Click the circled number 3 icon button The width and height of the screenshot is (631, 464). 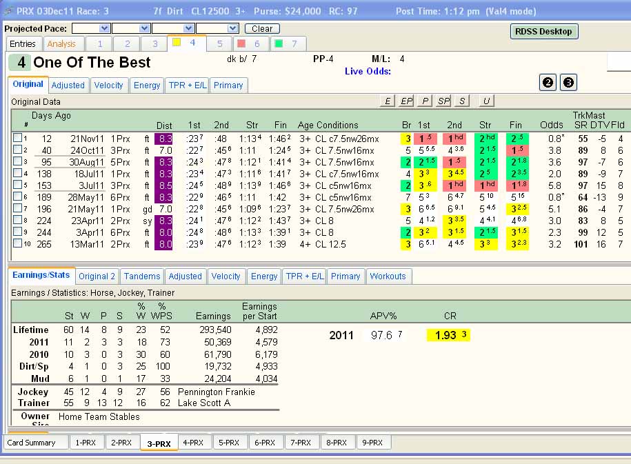[x=568, y=83]
